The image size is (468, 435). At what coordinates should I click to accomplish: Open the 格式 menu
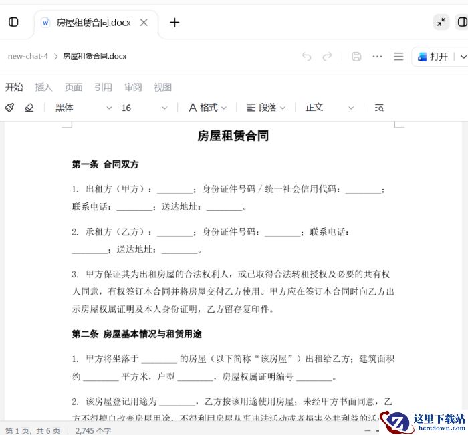[207, 108]
